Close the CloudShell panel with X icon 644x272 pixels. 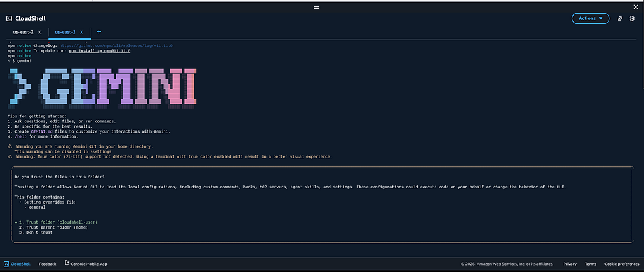636,7
